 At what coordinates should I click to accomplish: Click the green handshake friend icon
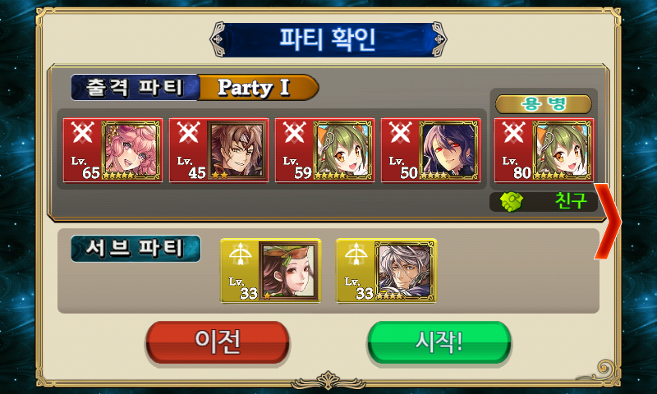tap(512, 202)
